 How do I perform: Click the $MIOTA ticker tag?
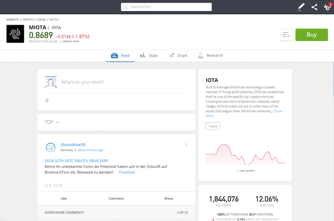[81, 161]
